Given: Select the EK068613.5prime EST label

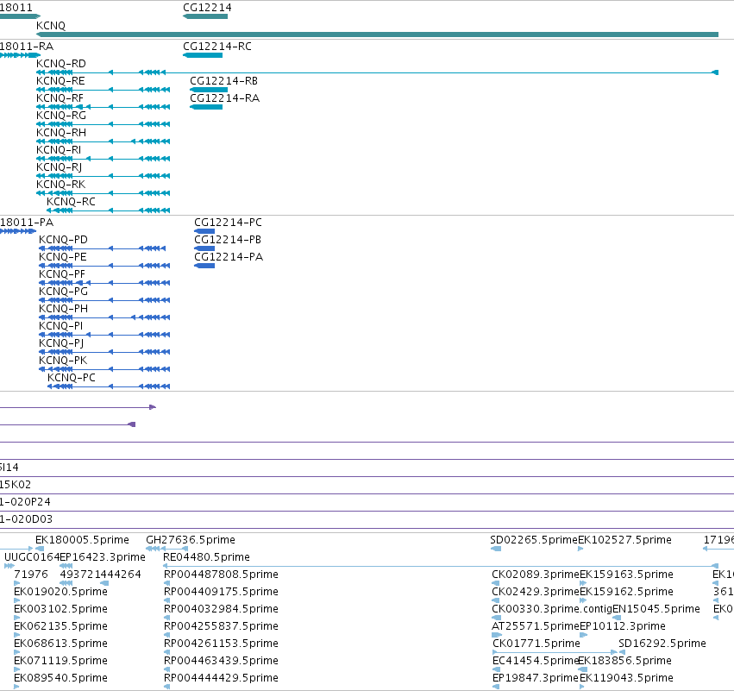Looking at the screenshot, I should 61,644.
